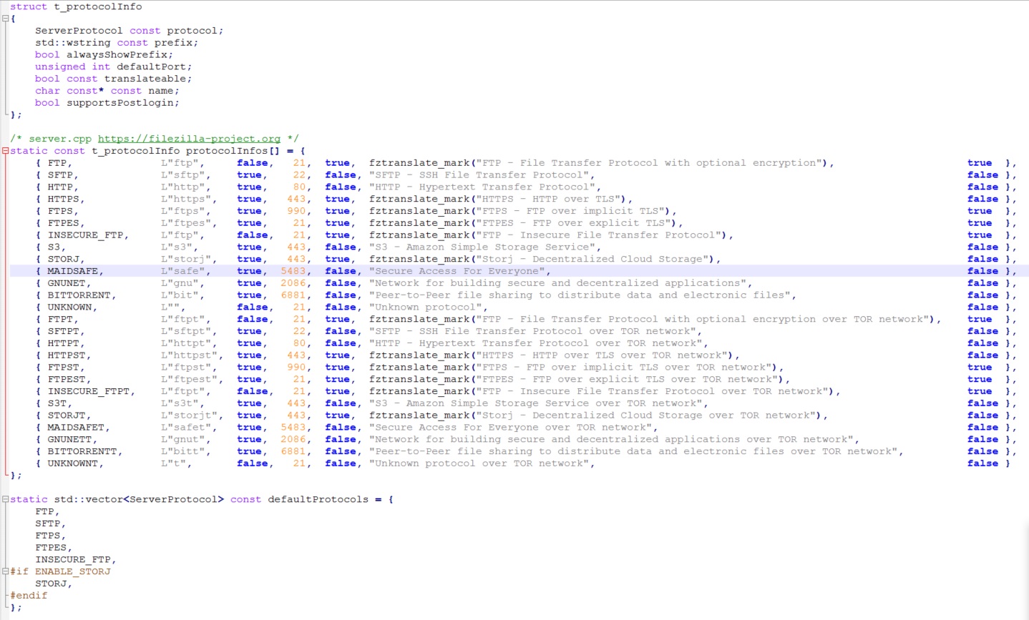Click the FTPEST identifier
Viewport: 1029px width, 620px height.
click(x=66, y=380)
